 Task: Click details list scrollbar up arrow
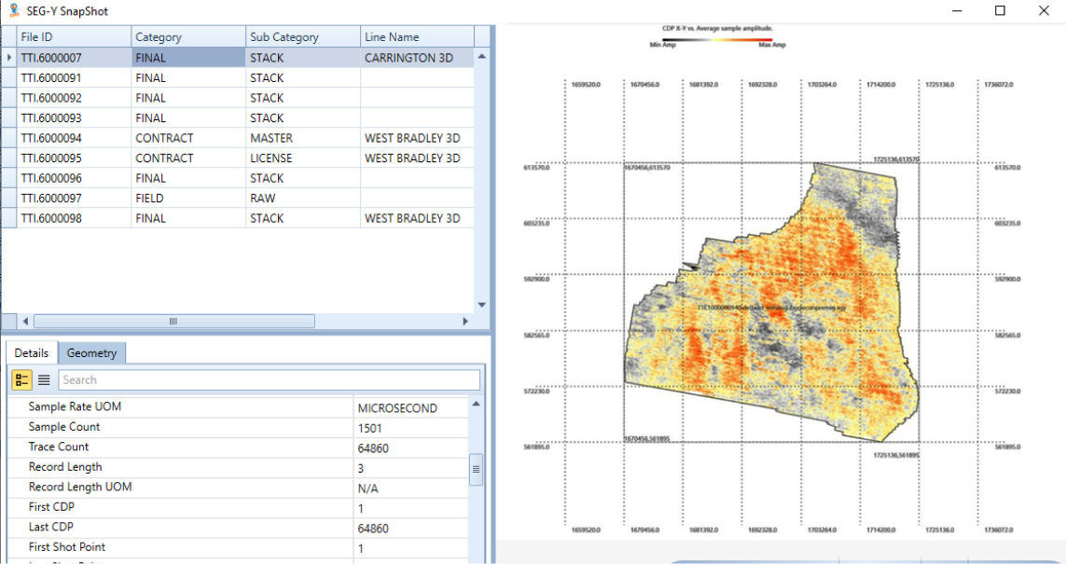click(477, 405)
